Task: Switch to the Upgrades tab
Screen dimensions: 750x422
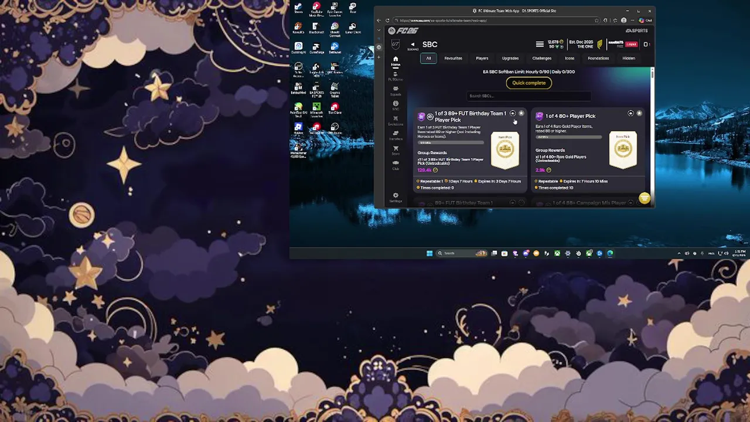Action: pyautogui.click(x=510, y=59)
